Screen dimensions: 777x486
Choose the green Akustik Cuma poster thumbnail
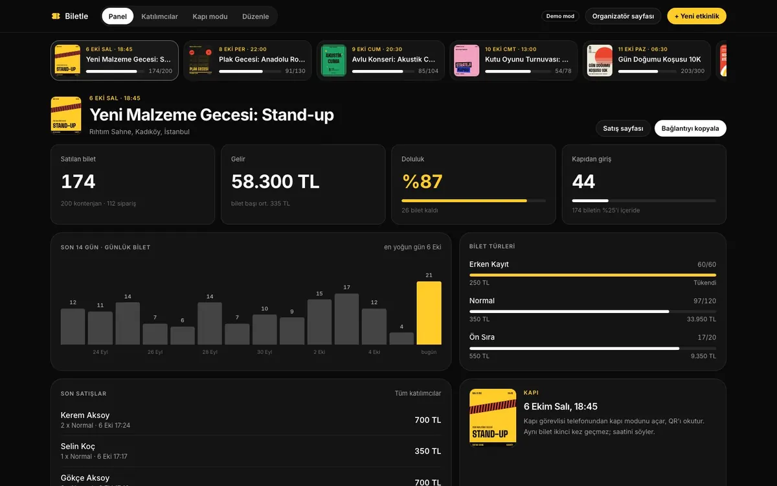[333, 60]
